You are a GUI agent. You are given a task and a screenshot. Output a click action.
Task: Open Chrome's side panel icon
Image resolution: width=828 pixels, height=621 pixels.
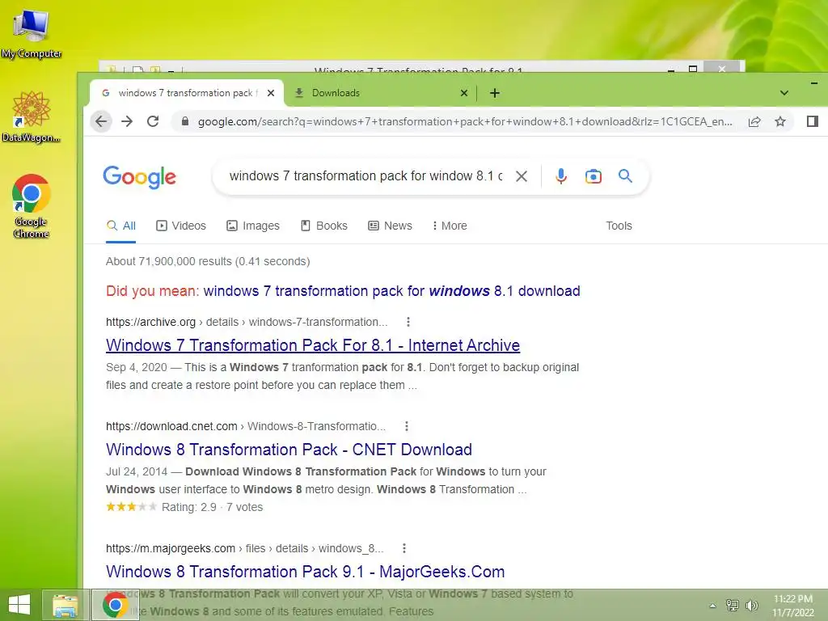(x=812, y=121)
